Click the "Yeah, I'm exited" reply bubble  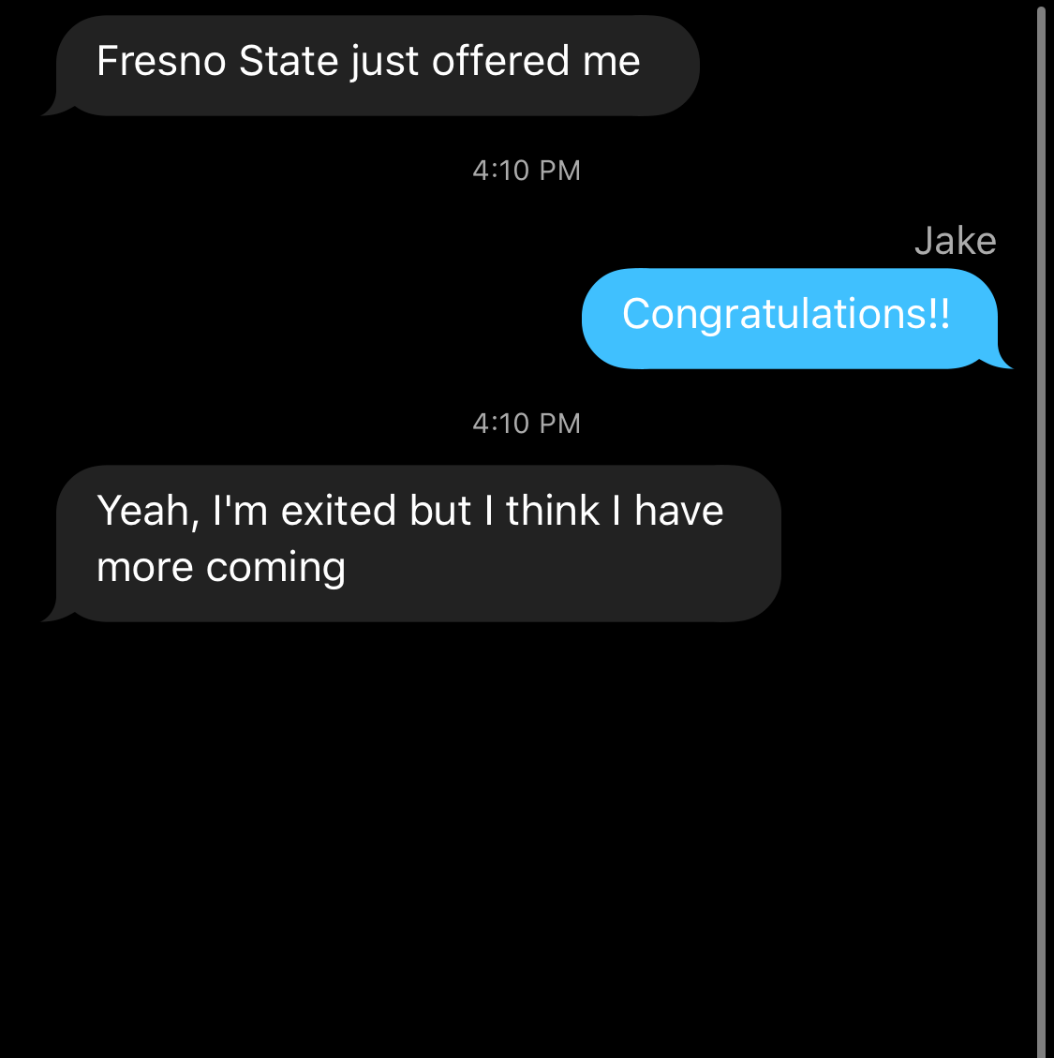pos(417,542)
